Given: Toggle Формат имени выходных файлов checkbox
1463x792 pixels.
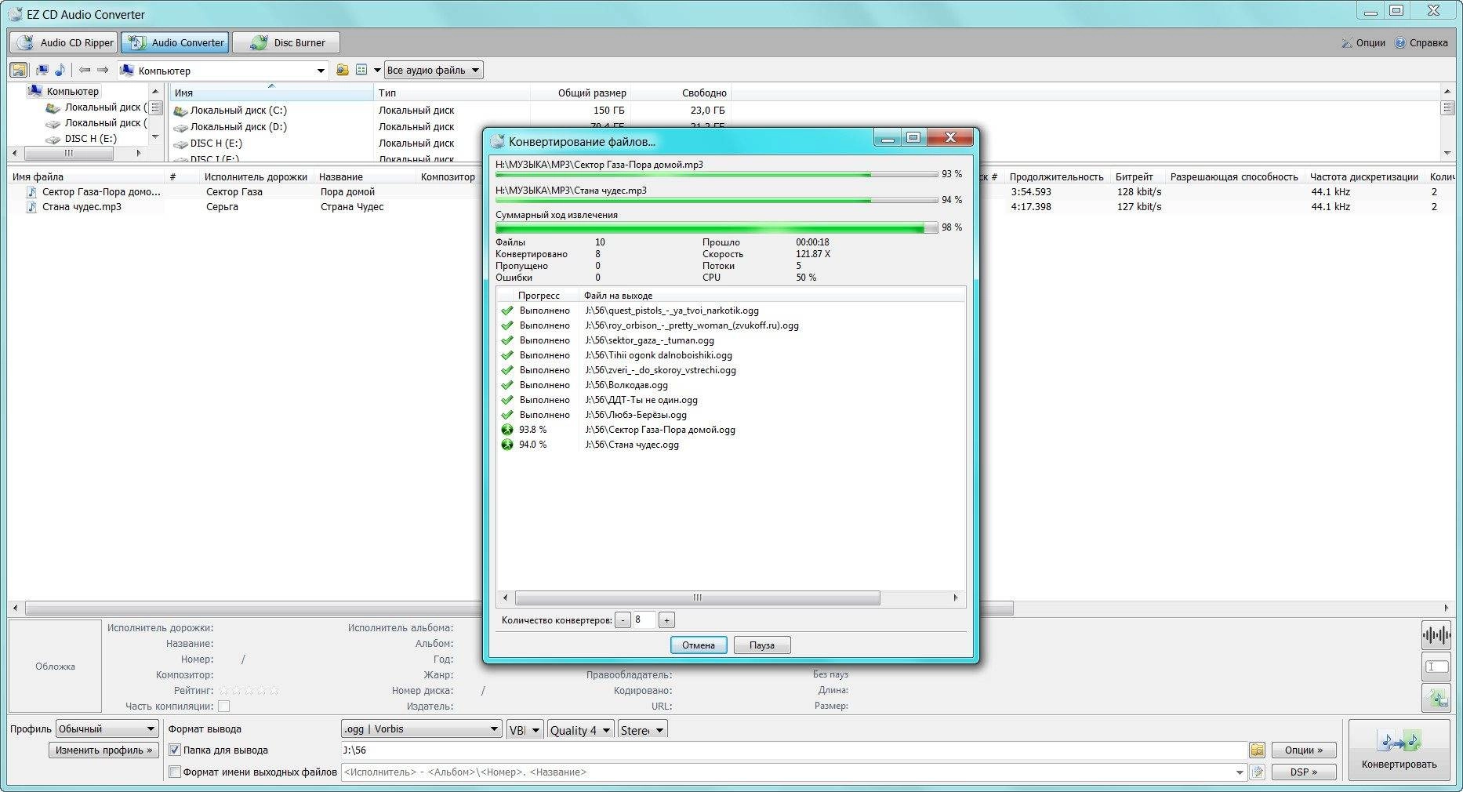Looking at the screenshot, I should 175,772.
